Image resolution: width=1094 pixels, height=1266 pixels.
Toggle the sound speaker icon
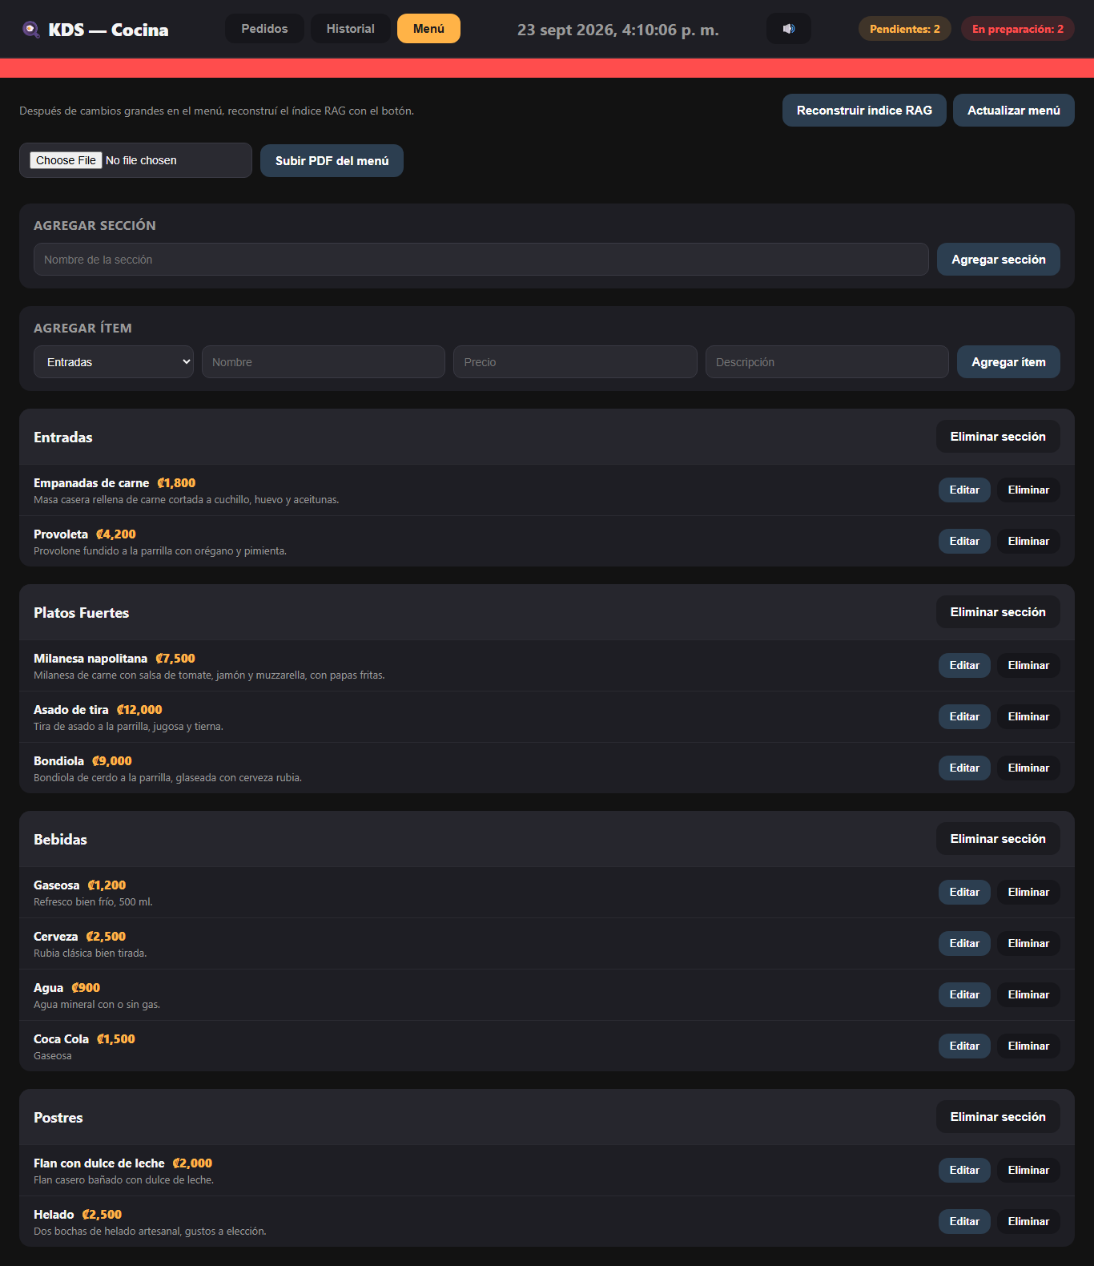pos(789,29)
